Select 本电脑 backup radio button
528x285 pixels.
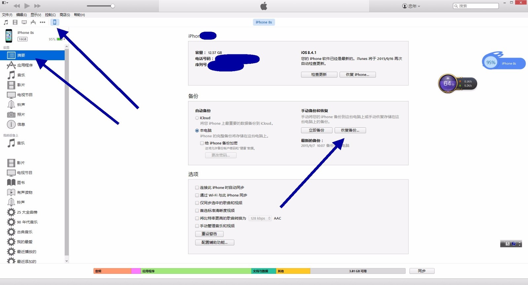[197, 131]
